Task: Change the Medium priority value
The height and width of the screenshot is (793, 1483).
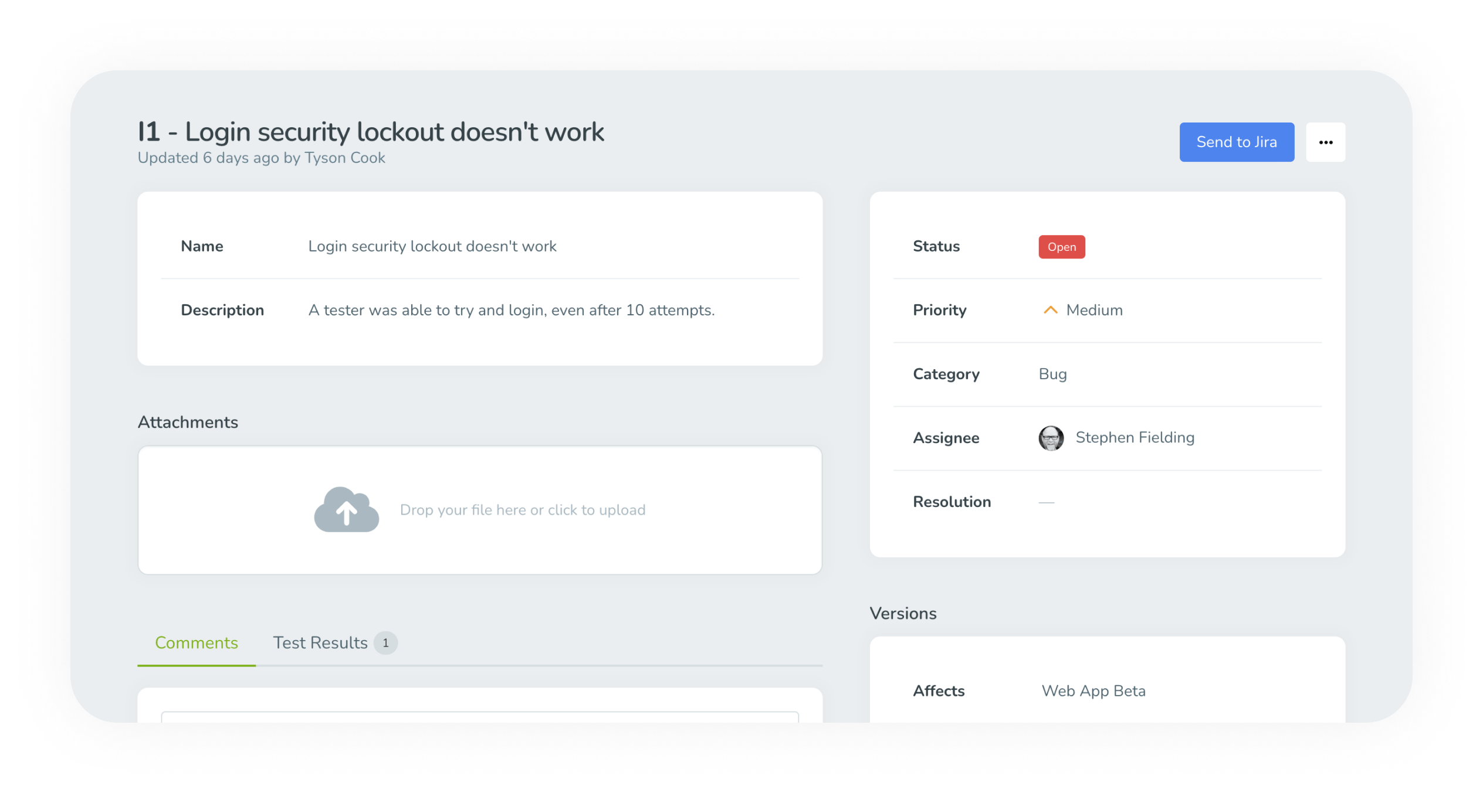Action: [1093, 309]
